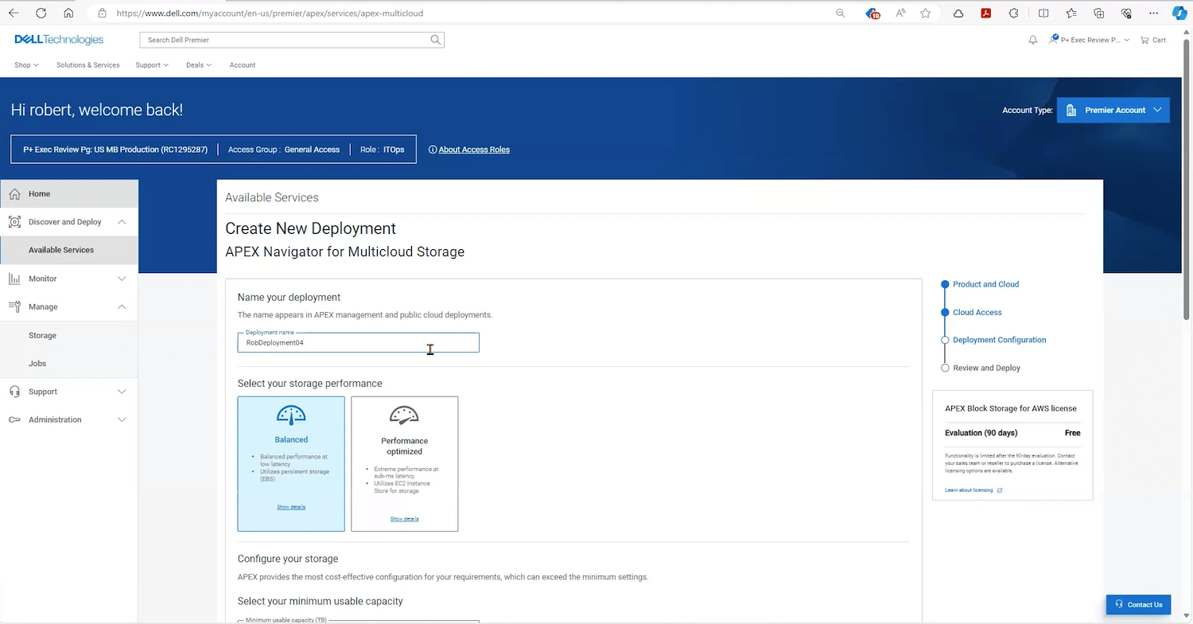
Task: Click the Monitor chart icon
Action: (x=14, y=279)
